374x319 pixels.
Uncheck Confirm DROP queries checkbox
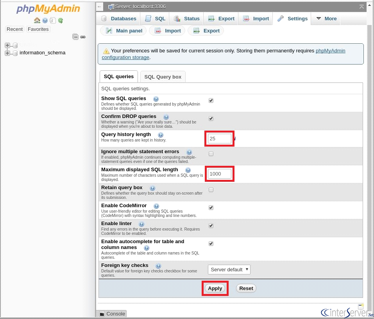point(211,118)
